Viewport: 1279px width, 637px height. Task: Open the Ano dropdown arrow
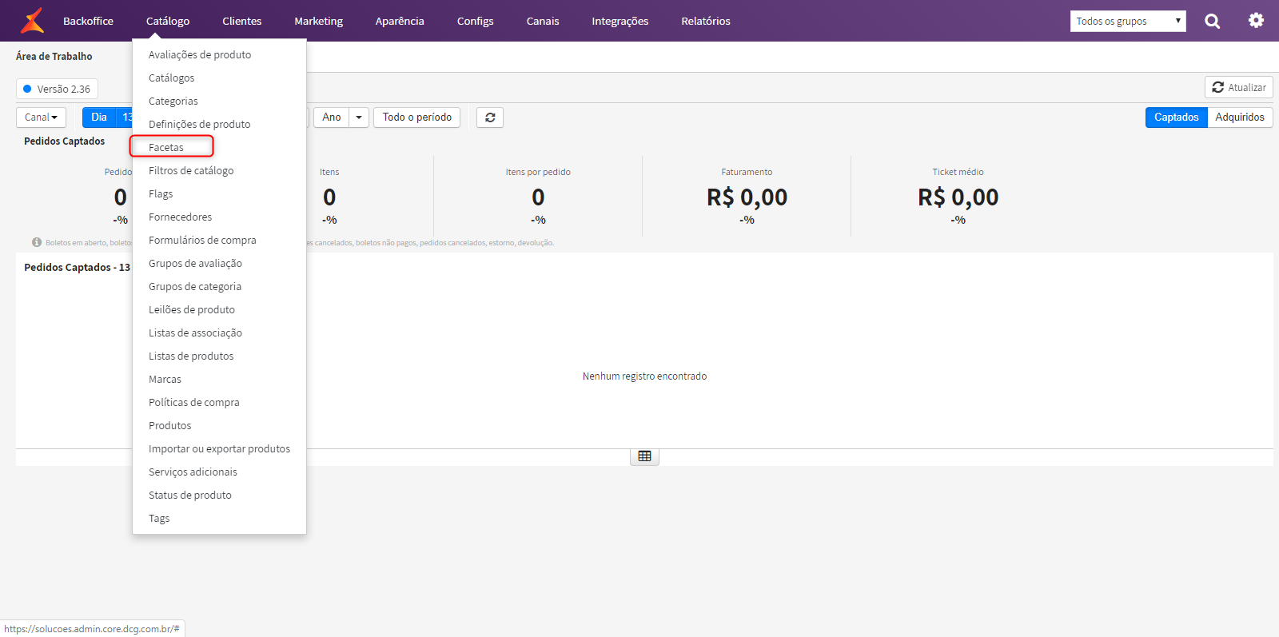359,117
